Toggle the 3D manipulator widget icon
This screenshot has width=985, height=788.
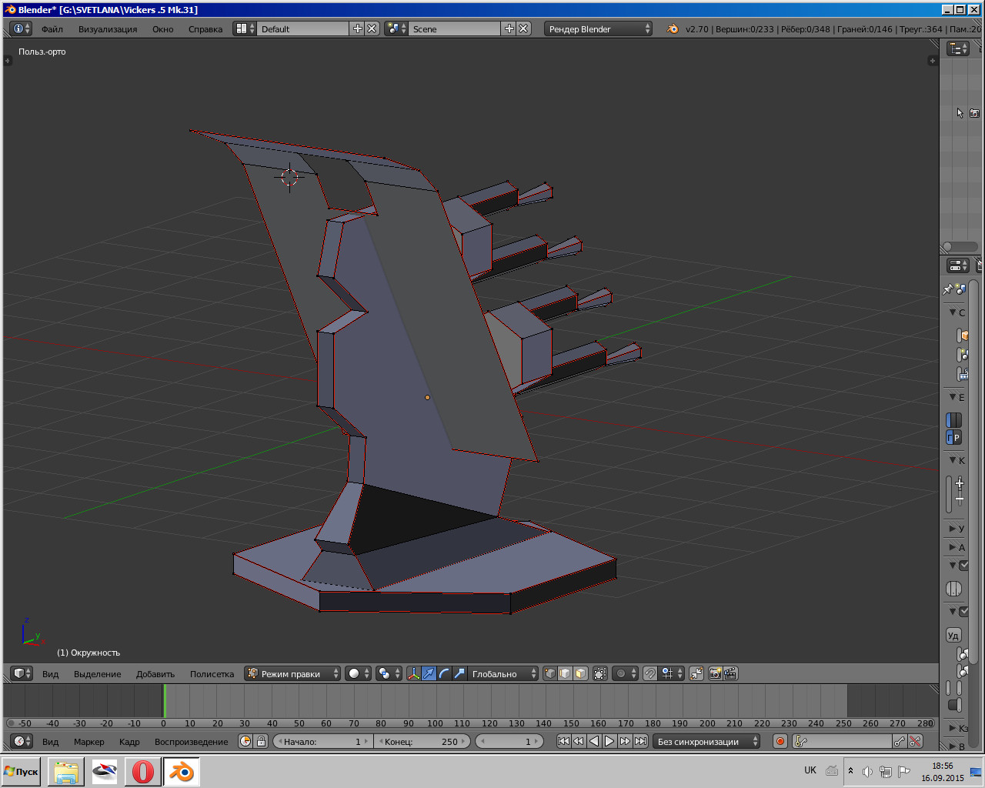point(414,673)
